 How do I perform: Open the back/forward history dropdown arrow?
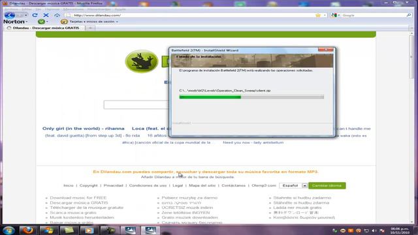(x=25, y=15)
